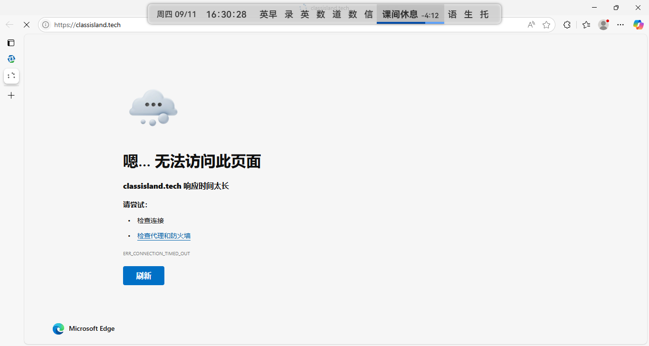The height and width of the screenshot is (346, 649).
Task: Click the 检查连接 list item
Action: 151,221
